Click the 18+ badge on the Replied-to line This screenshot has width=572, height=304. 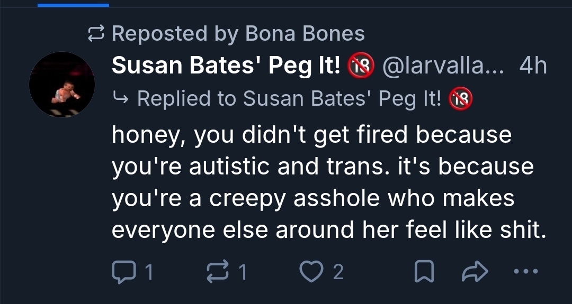(x=460, y=99)
